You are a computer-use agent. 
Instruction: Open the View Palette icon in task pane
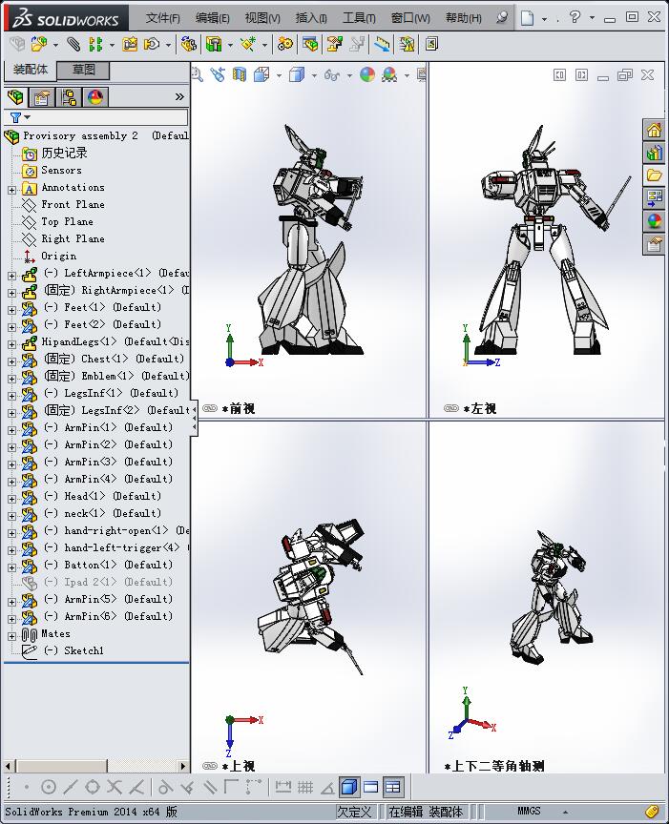click(x=654, y=198)
